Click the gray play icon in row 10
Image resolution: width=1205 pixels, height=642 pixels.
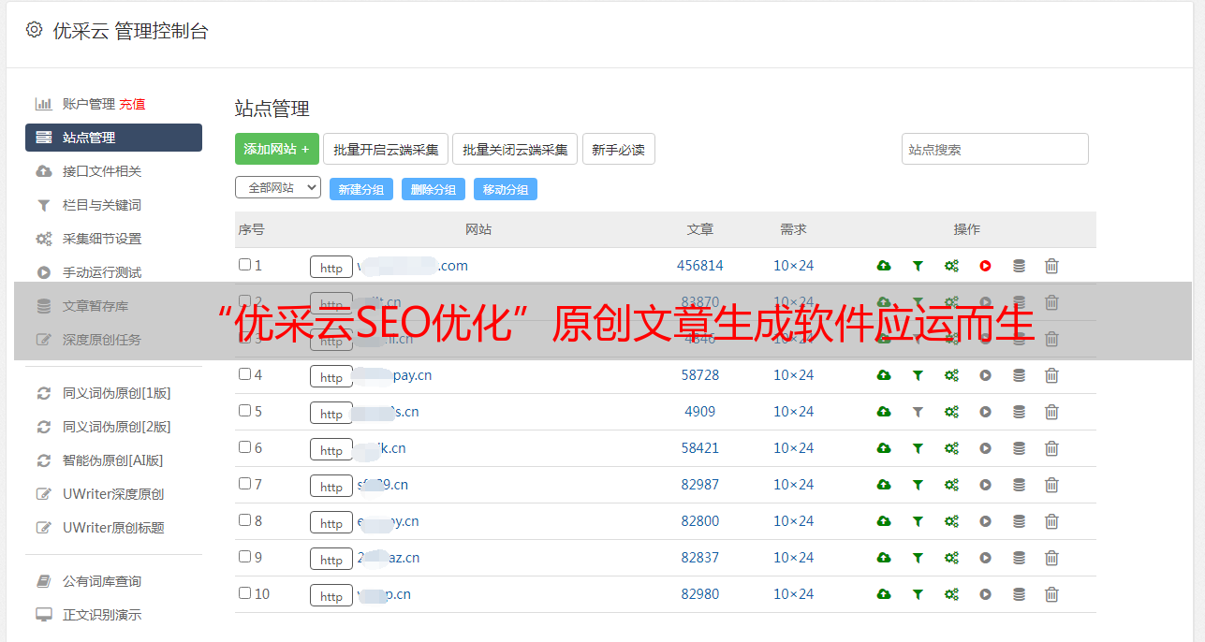tap(985, 594)
